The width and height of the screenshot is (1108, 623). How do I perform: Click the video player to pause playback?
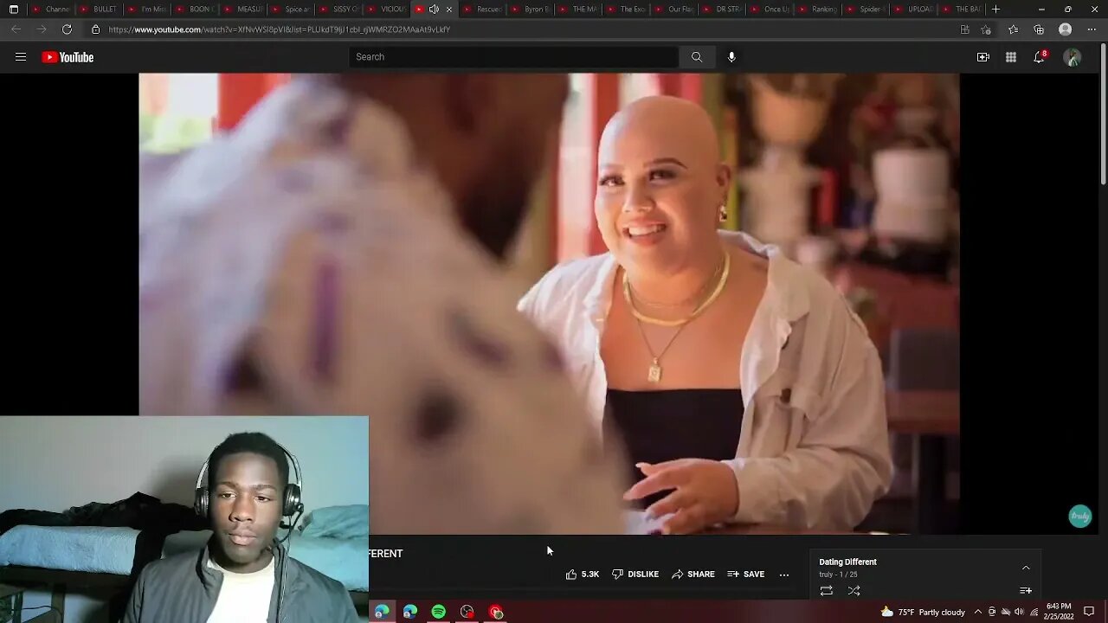click(549, 303)
